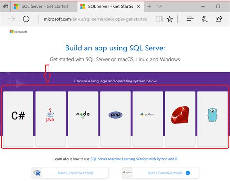Screen dimensions: 230x181
Task: Minimize the browser window
Action: coord(203,6)
